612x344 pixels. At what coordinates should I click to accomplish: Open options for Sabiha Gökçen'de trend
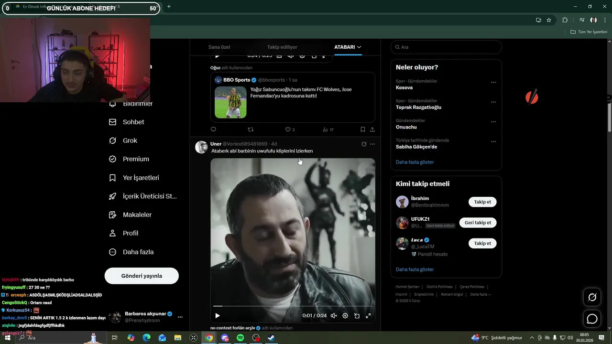(x=493, y=142)
